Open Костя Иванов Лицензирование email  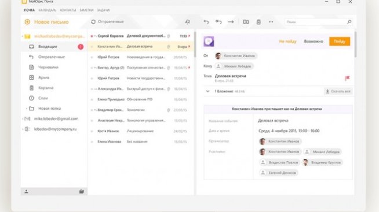141,131
